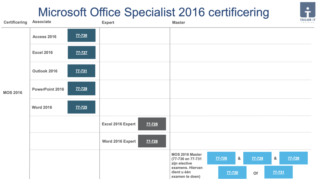Click the Tailor iT Training logo
The image size is (317, 179).
pos(307,12)
